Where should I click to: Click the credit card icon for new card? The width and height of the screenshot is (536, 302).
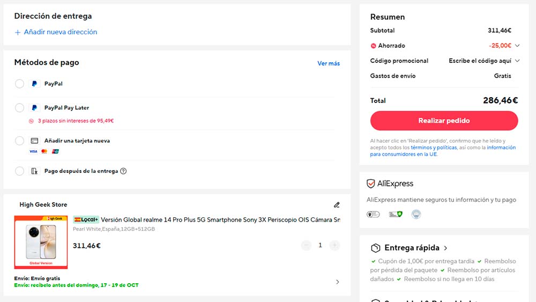pyautogui.click(x=34, y=141)
